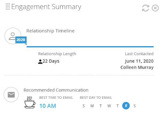
Task: Click the person icon beside 22 Days
Action: [40, 61]
